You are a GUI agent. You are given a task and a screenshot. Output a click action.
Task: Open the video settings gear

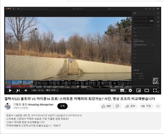pos(130,90)
